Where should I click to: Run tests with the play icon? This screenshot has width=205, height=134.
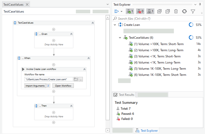[x=117, y=11]
